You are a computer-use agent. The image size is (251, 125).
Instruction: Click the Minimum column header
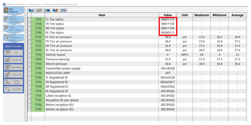219,15
